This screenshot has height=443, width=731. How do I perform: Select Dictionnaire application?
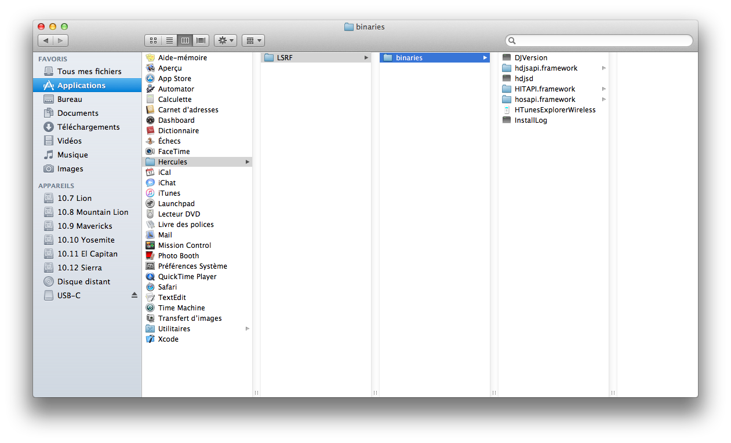click(198, 130)
